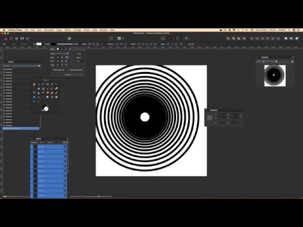The width and height of the screenshot is (303, 227).
Task: Open the Navigator panel options menu
Action: (x=293, y=57)
